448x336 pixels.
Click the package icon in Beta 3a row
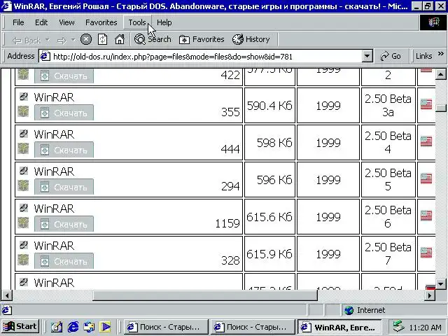(x=23, y=111)
